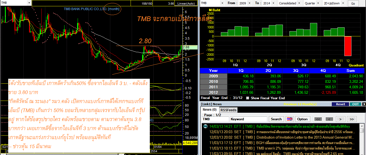Viewport: 366px width, 155px height.
Task: Select the 2010 year row header
Action: tap(213, 81)
